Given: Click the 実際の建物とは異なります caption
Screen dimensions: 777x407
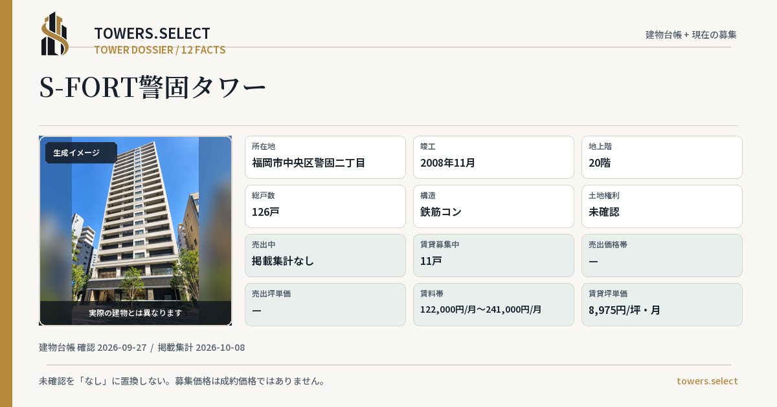Looking at the screenshot, I should point(135,313).
